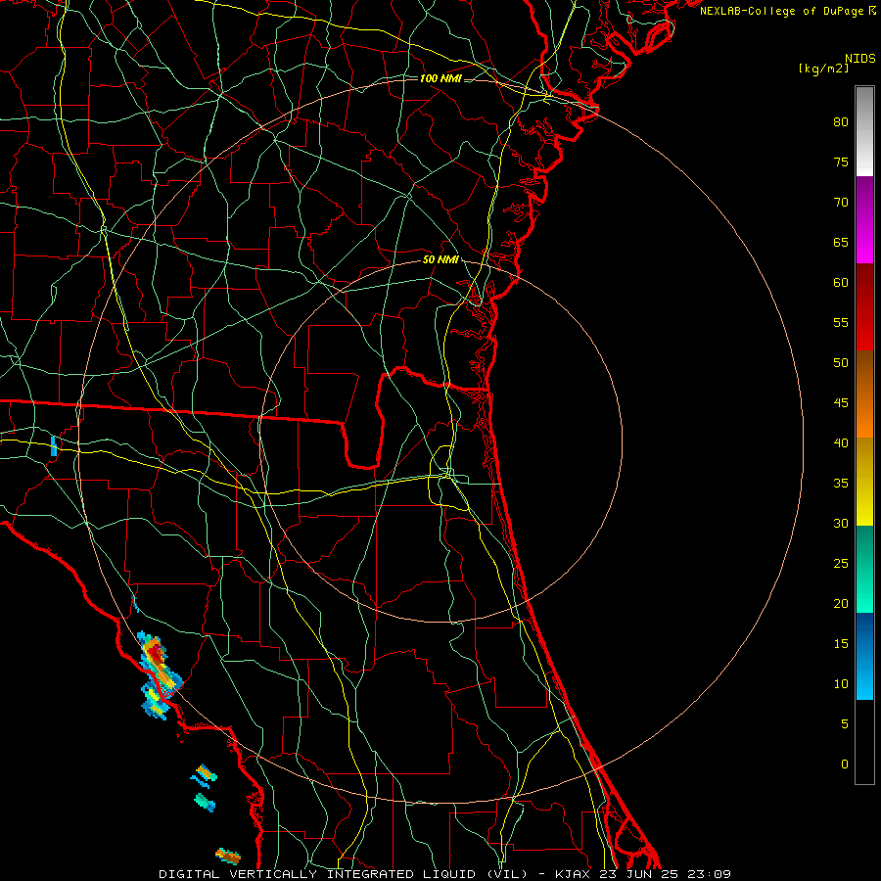The image size is (881, 881).
Task: Click the NIDS label above the color scale
Action: (860, 59)
